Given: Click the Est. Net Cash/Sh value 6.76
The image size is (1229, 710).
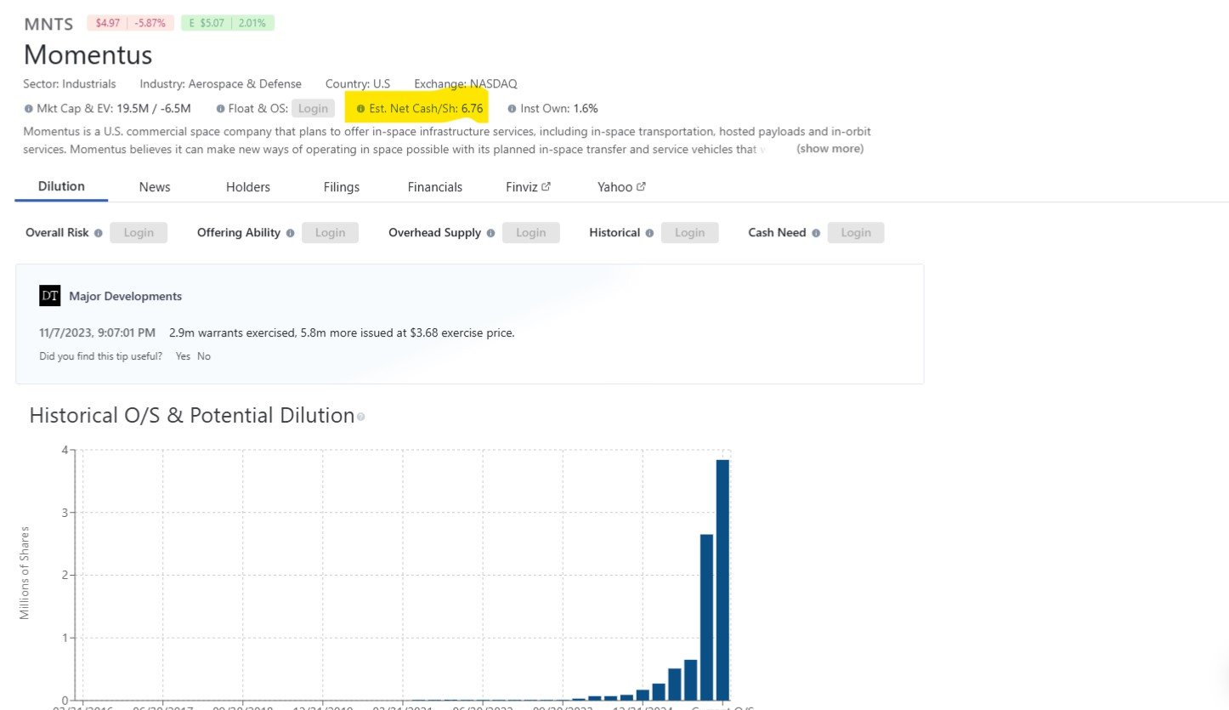Looking at the screenshot, I should (472, 109).
